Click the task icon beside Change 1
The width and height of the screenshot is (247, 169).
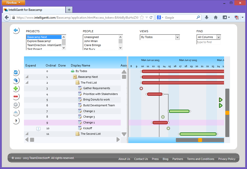point(80,122)
